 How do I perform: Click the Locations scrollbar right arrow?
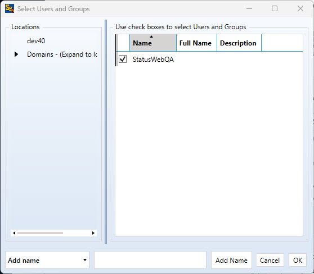pos(93,233)
